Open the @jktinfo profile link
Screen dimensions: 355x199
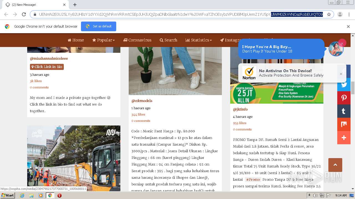(x=240, y=109)
